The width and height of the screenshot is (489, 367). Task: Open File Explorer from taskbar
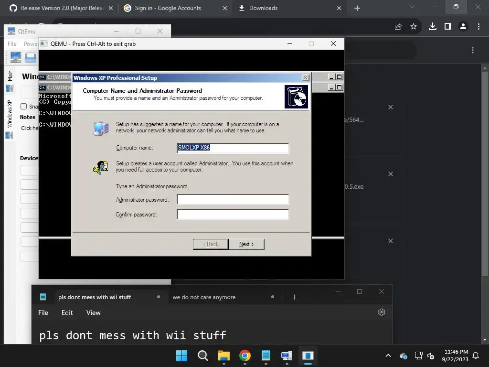pos(223,356)
